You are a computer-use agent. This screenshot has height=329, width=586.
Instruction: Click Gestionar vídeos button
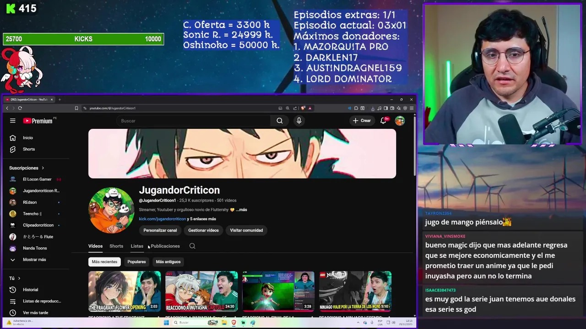coord(203,230)
